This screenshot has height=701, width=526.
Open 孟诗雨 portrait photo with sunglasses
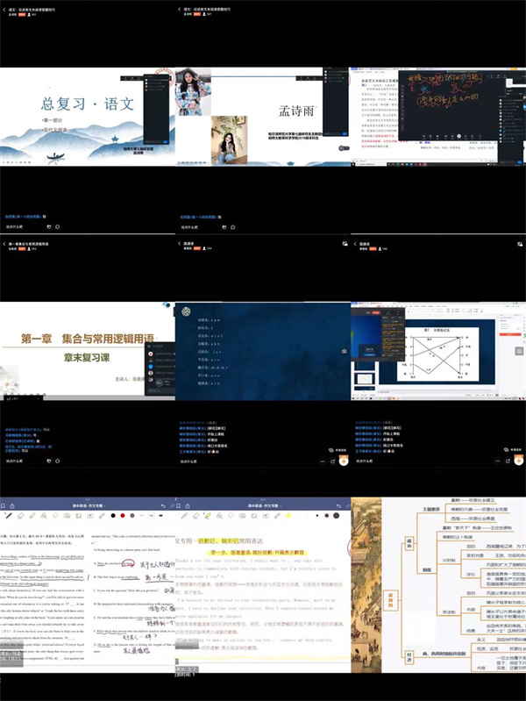[191, 92]
